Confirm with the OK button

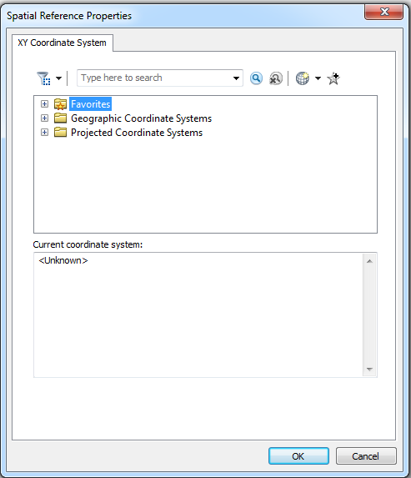click(298, 456)
